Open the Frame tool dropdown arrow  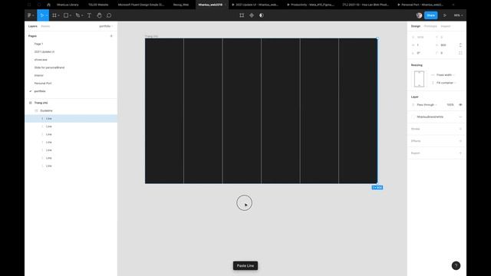tap(58, 15)
